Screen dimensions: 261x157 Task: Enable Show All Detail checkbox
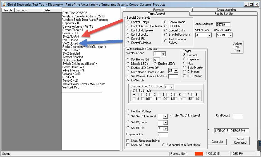tap(128, 145)
